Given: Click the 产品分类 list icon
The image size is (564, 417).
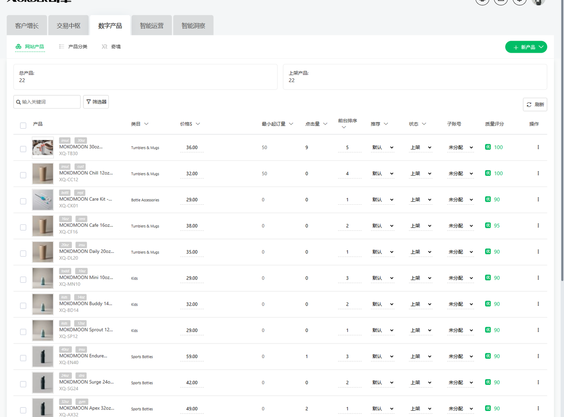Looking at the screenshot, I should coord(62,47).
